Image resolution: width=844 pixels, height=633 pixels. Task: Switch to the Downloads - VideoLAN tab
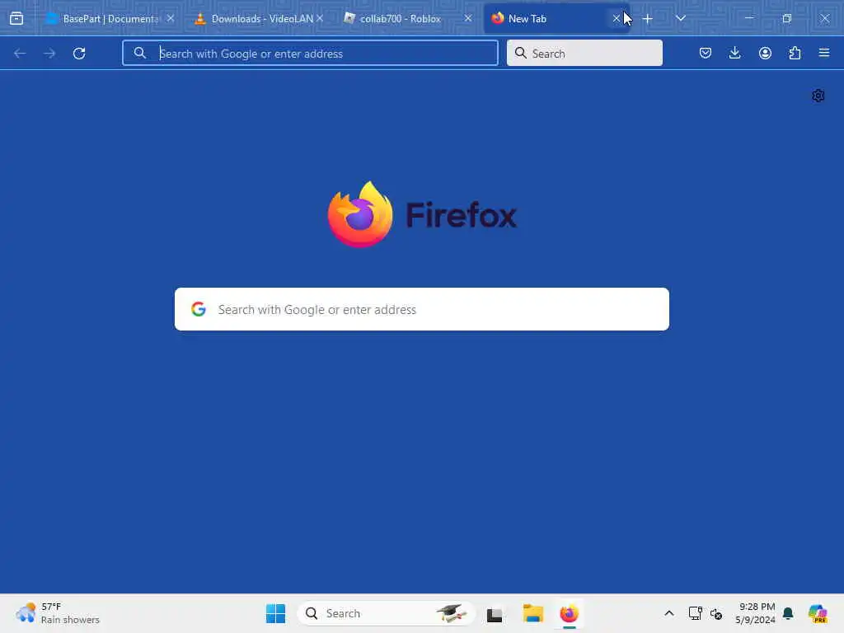[x=259, y=18]
